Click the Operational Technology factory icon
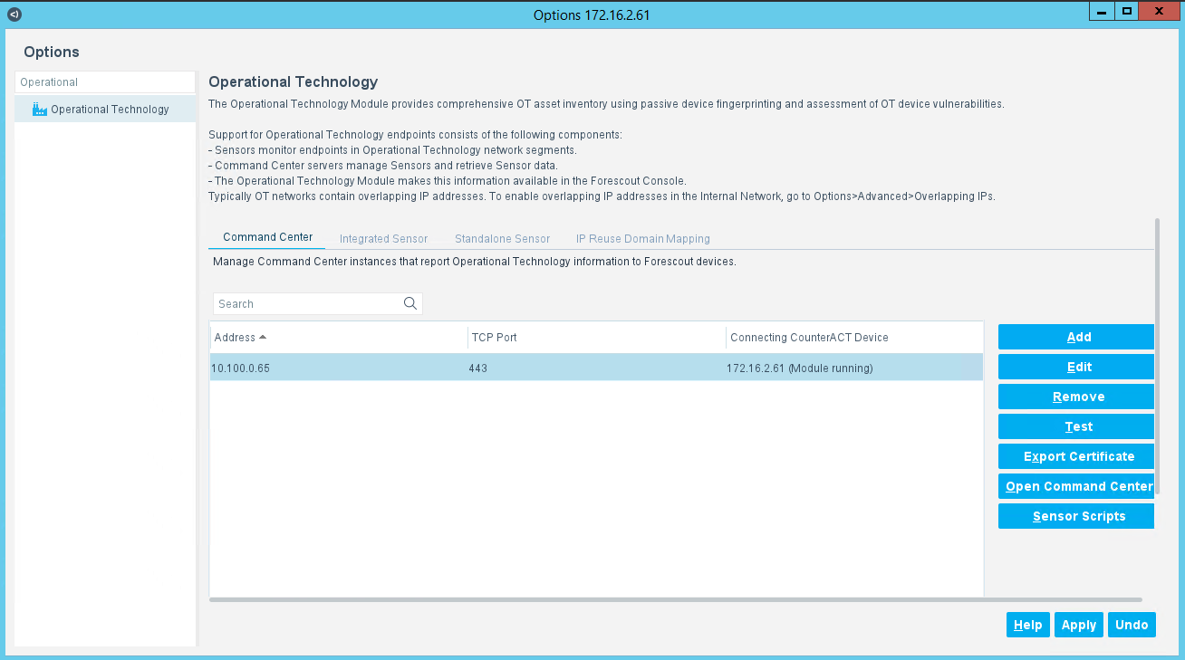1185x660 pixels. (39, 110)
